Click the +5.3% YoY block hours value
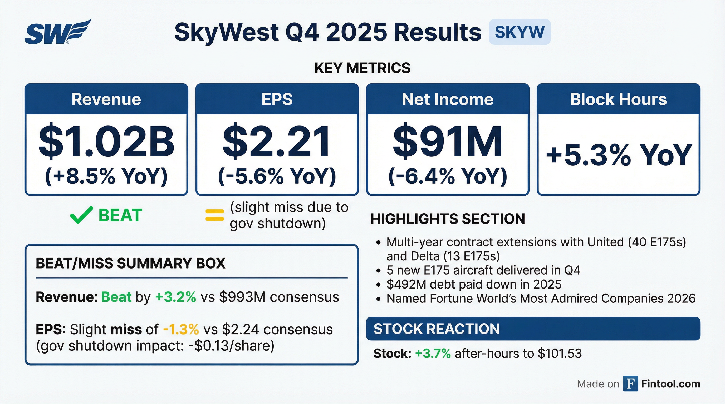 click(618, 155)
